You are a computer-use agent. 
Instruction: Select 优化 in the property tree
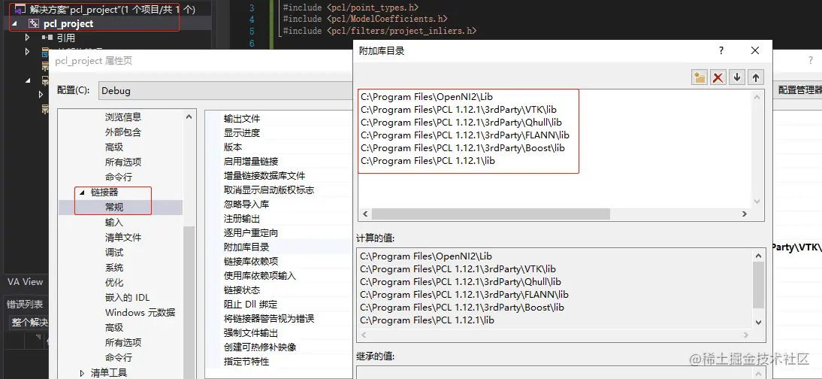114,283
